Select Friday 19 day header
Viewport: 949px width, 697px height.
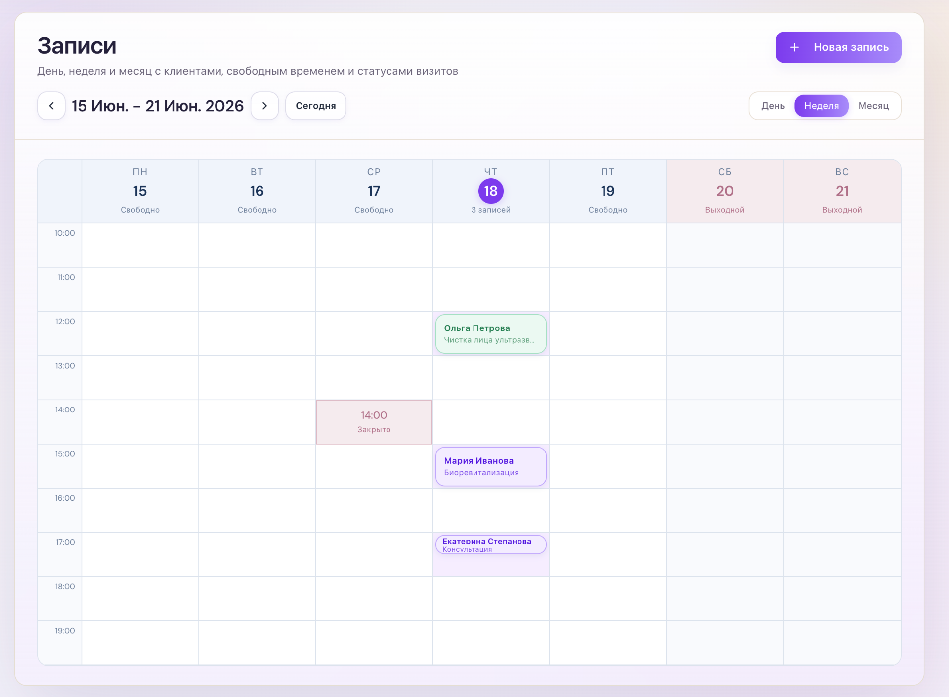608,191
